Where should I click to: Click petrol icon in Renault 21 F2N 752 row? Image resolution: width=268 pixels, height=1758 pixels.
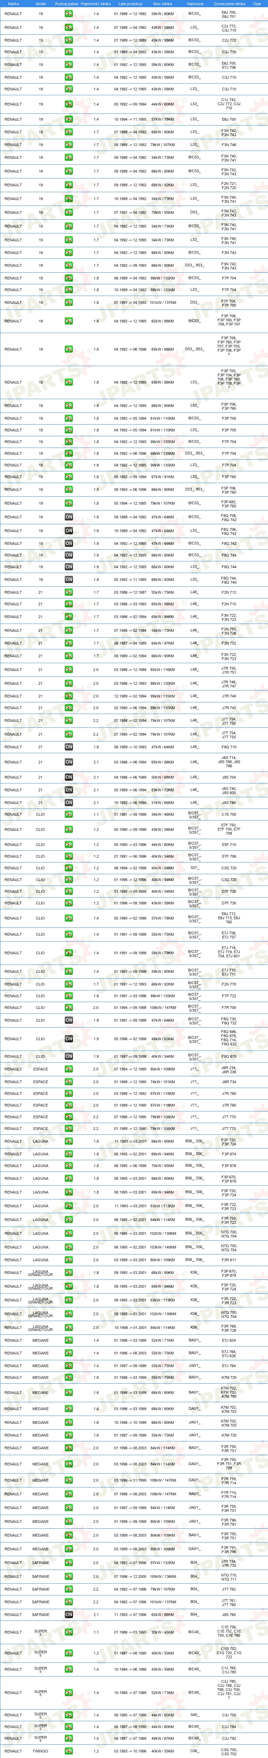[69, 643]
